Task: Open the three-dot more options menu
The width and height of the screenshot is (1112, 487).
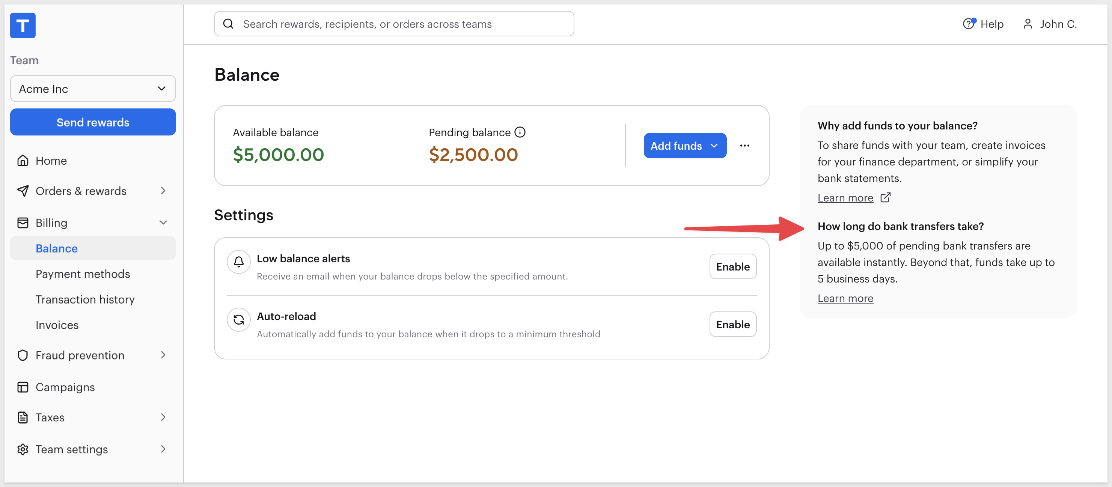Action: (744, 146)
